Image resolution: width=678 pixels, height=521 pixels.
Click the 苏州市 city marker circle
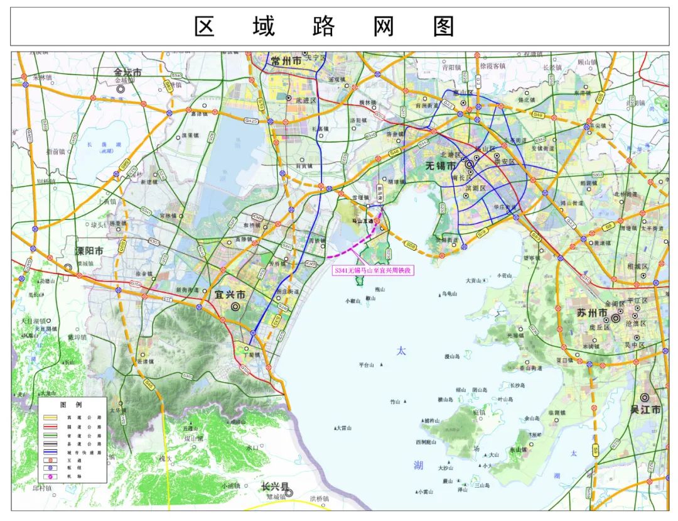[x=616, y=319]
